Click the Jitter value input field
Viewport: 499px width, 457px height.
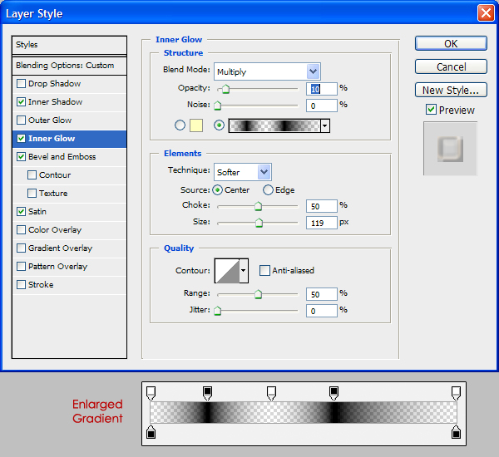321,311
